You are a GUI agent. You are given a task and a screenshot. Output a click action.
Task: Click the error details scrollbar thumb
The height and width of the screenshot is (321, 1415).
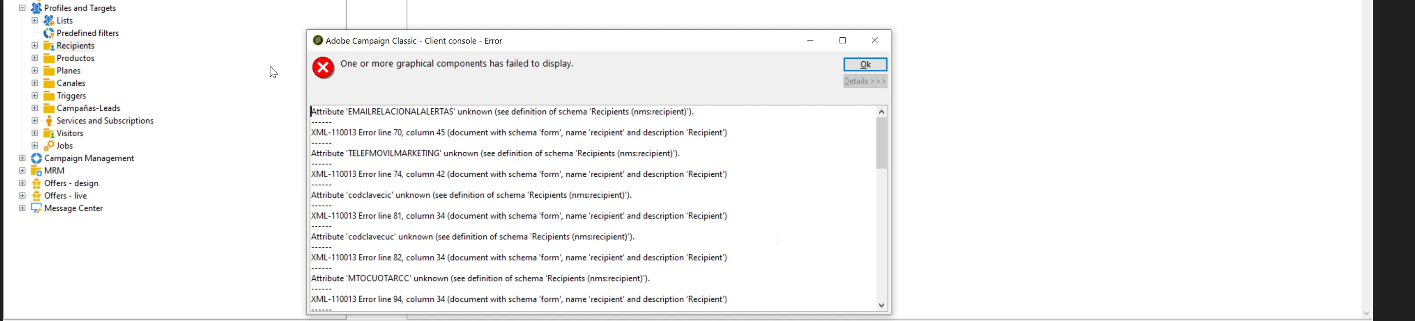[x=882, y=143]
